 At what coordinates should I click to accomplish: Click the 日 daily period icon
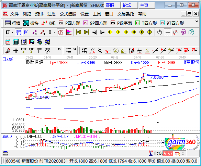pyautogui.click(x=8, y=32)
